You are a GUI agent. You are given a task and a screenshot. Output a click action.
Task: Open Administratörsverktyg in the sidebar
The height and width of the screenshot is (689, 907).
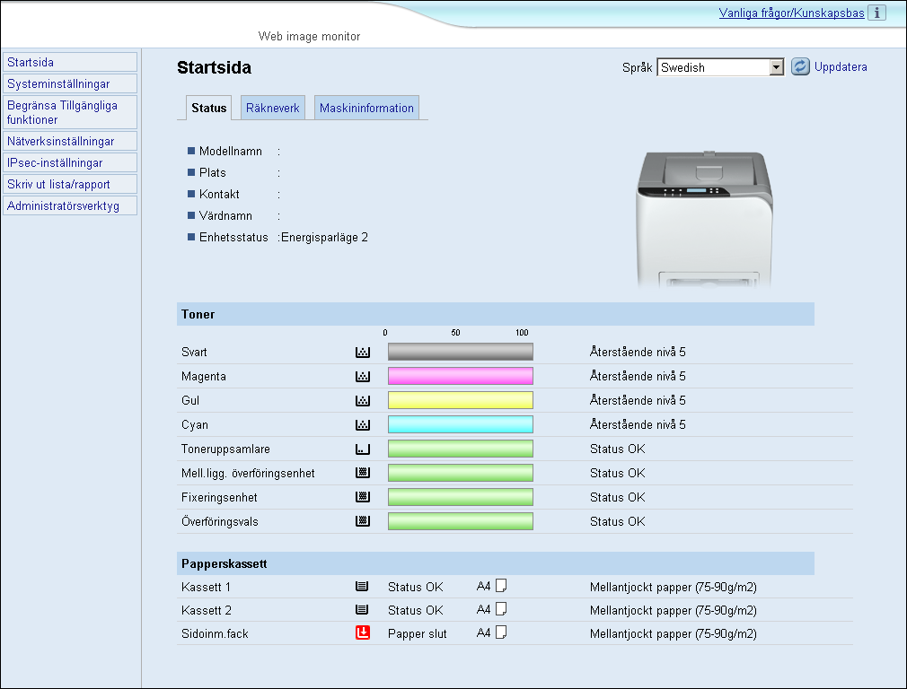[70, 205]
